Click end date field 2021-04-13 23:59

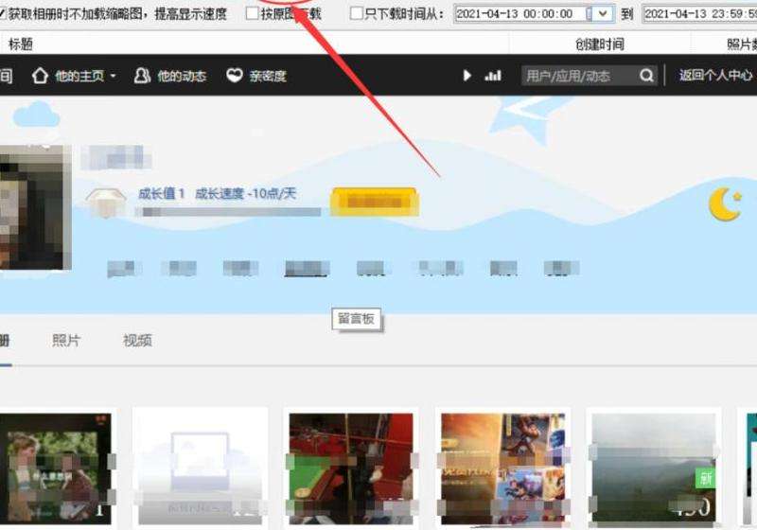pos(700,13)
